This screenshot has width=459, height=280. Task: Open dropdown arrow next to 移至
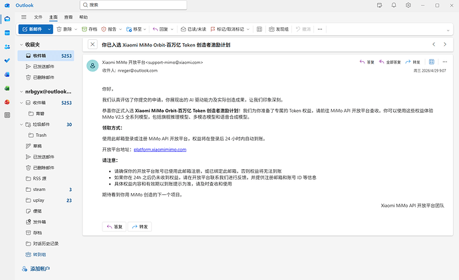[x=144, y=29]
